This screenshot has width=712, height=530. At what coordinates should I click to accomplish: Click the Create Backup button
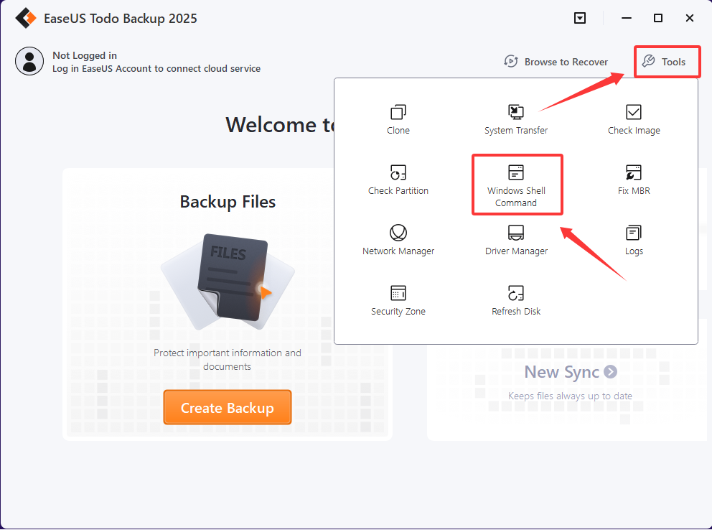tap(227, 407)
